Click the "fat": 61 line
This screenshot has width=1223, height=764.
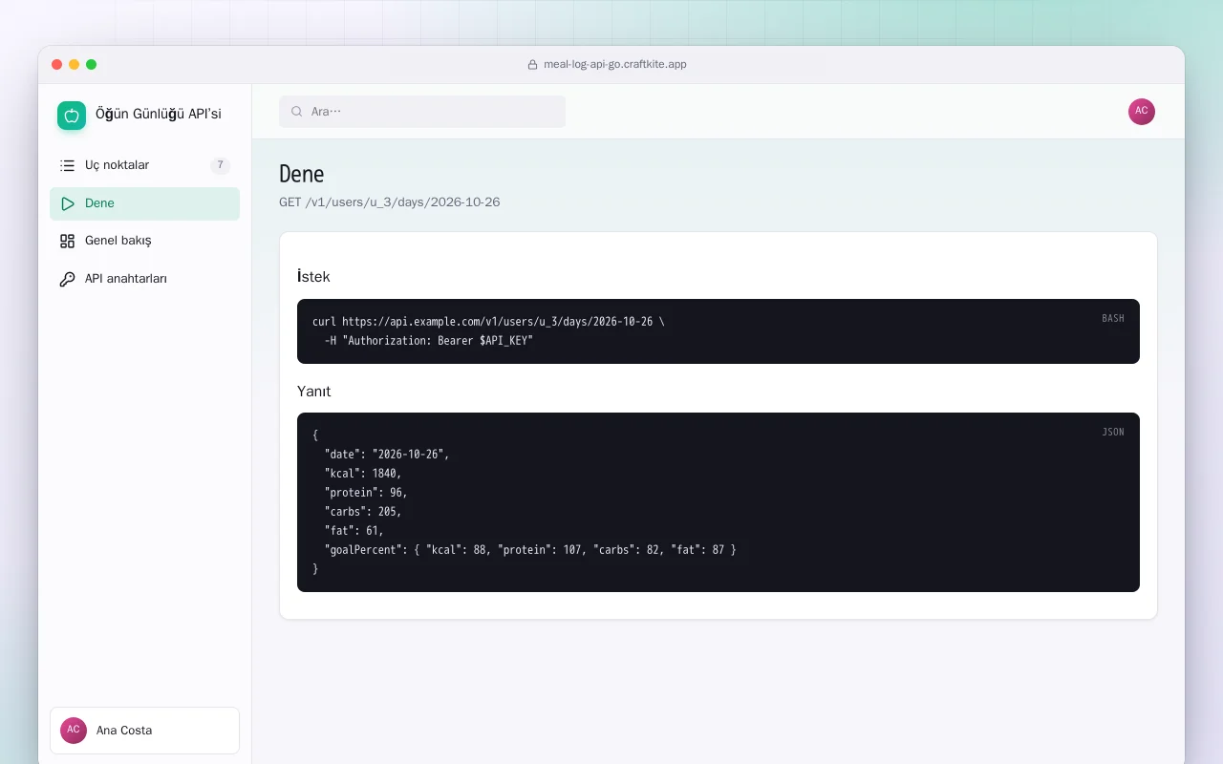[354, 531]
